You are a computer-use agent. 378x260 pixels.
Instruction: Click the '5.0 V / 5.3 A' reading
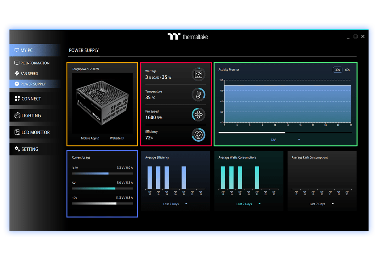(125, 183)
